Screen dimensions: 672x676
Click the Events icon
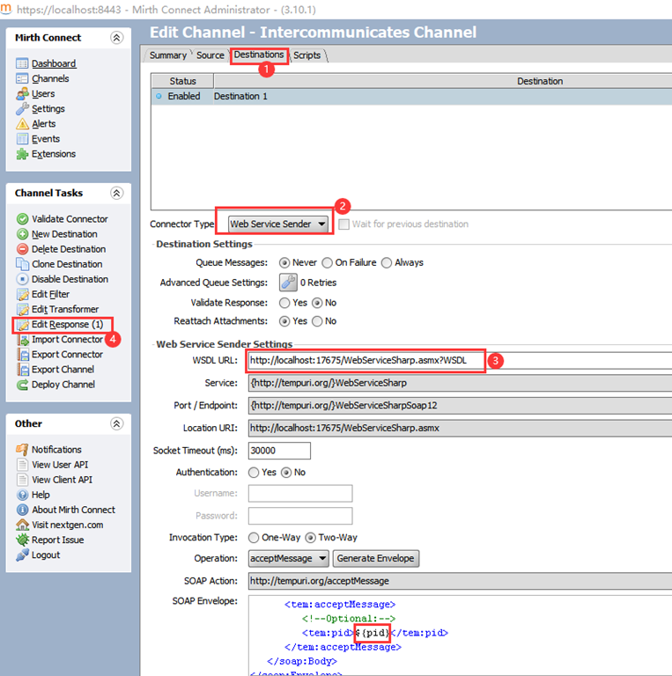coord(22,139)
